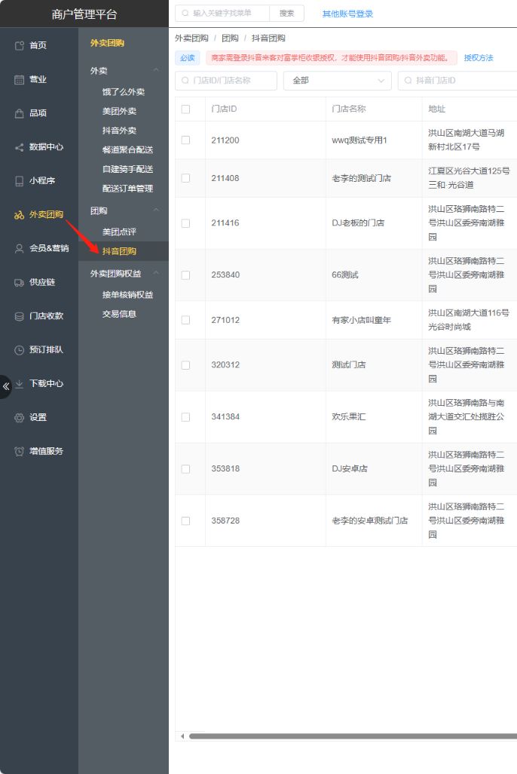Open the 外卖团购 scooter icon
The width and height of the screenshot is (517, 774).
[x=20, y=215]
